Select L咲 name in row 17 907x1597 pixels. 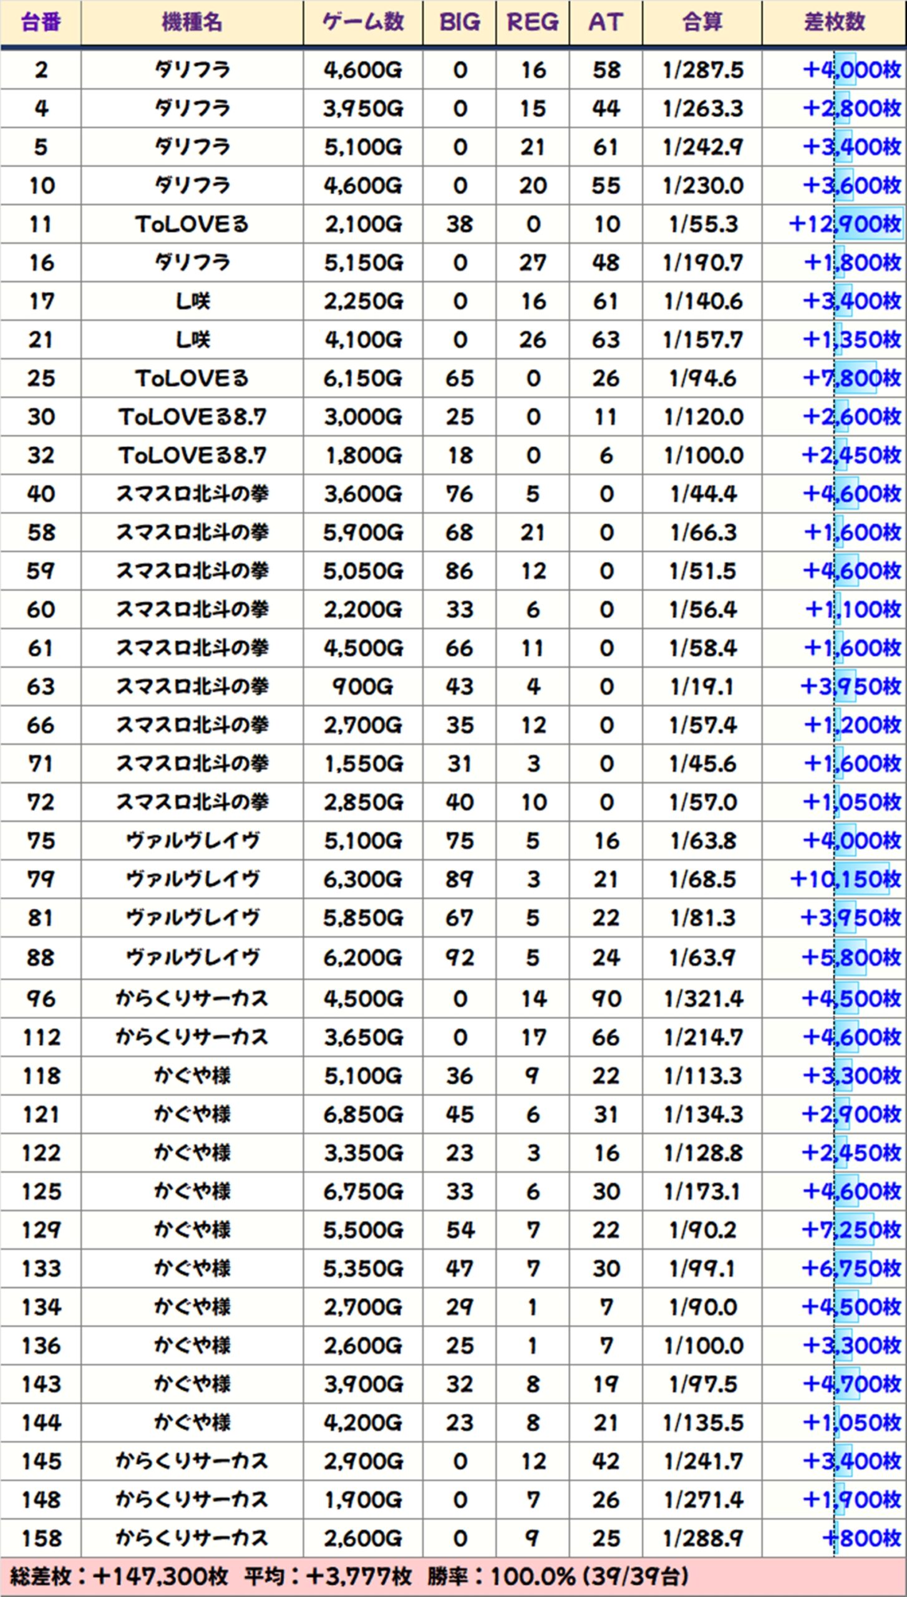click(x=192, y=301)
